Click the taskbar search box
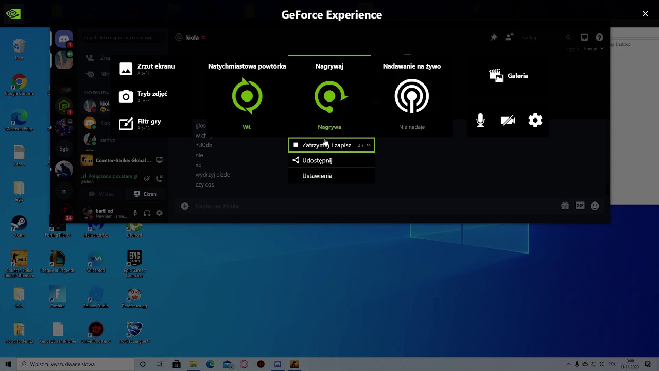659x371 pixels. (76, 364)
